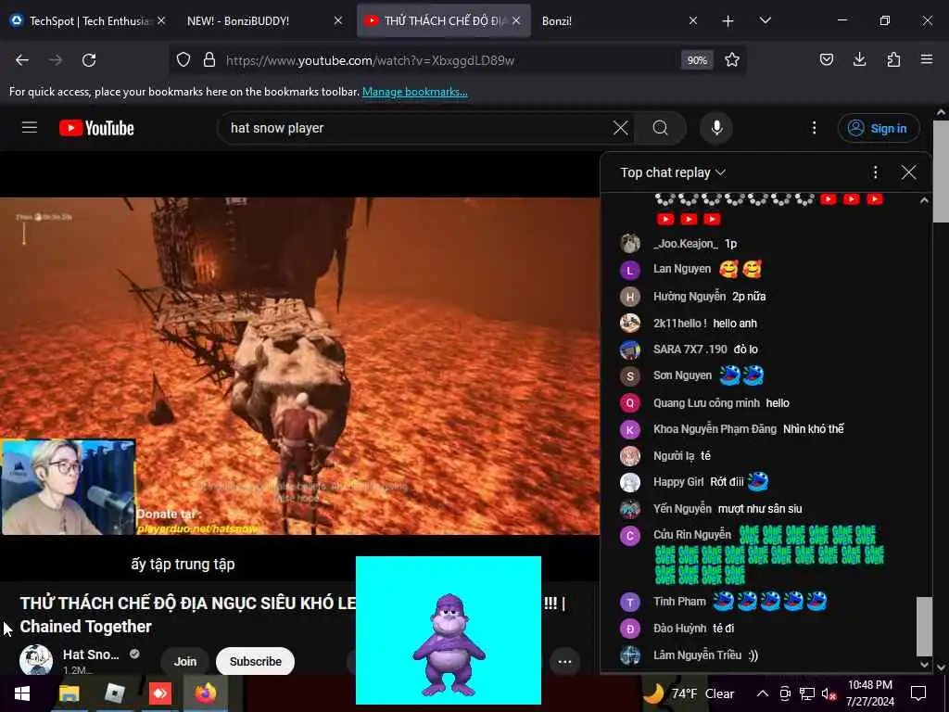The width and height of the screenshot is (949, 712).
Task: Clear the YouTube search query
Action: pos(620,128)
